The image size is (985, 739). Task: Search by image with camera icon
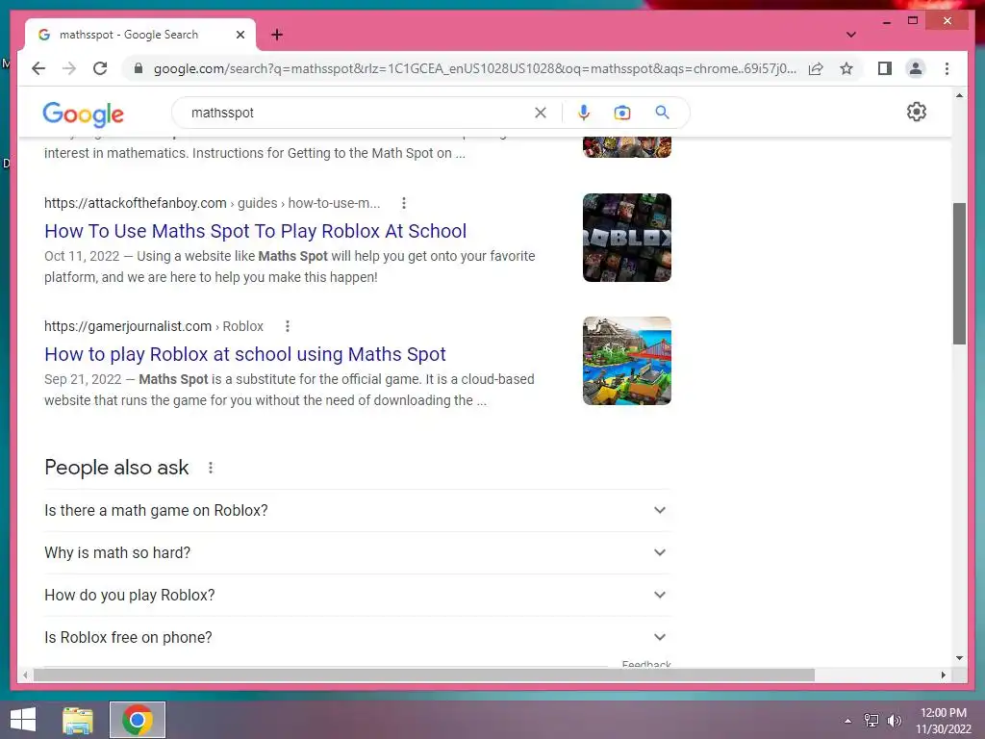622,113
